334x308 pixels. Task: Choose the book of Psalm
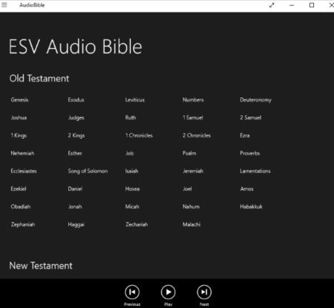(189, 153)
